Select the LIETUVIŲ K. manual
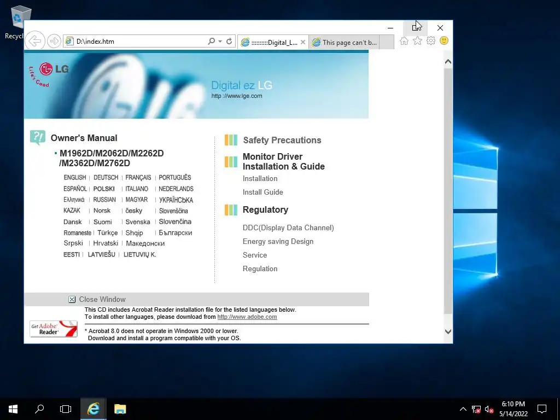This screenshot has height=420, width=560. [139, 255]
